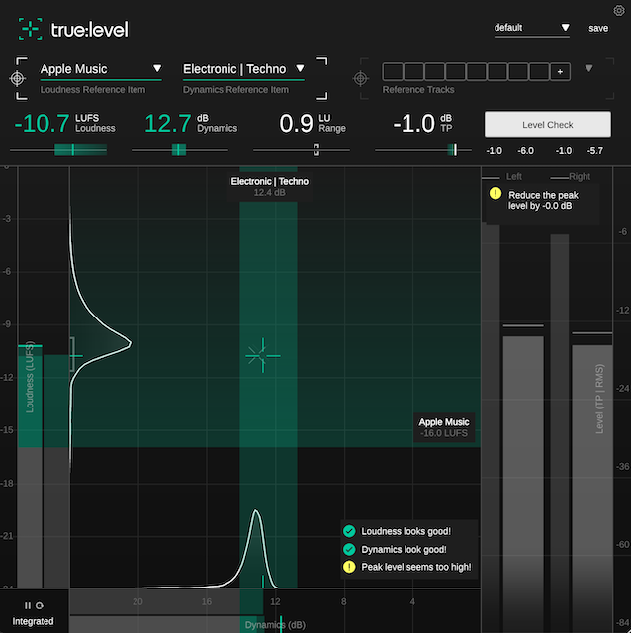Click the true:level logo icon
Image resolution: width=631 pixels, height=633 pixels.
click(31, 30)
